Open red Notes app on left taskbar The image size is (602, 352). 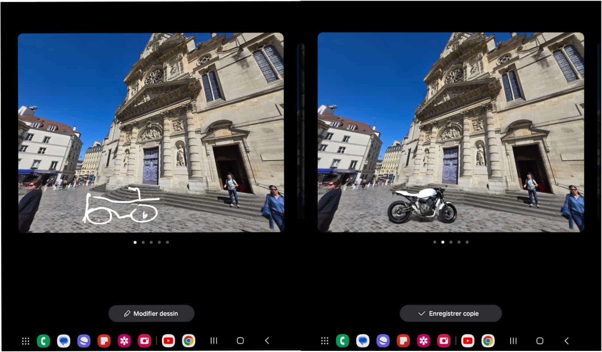(104, 341)
